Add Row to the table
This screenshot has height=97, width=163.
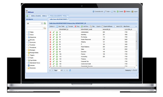click(x=85, y=26)
